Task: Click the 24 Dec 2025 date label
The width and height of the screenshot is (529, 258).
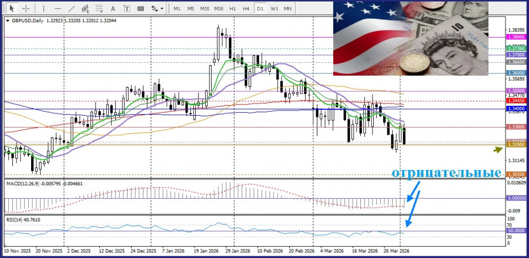Action: click(143, 252)
